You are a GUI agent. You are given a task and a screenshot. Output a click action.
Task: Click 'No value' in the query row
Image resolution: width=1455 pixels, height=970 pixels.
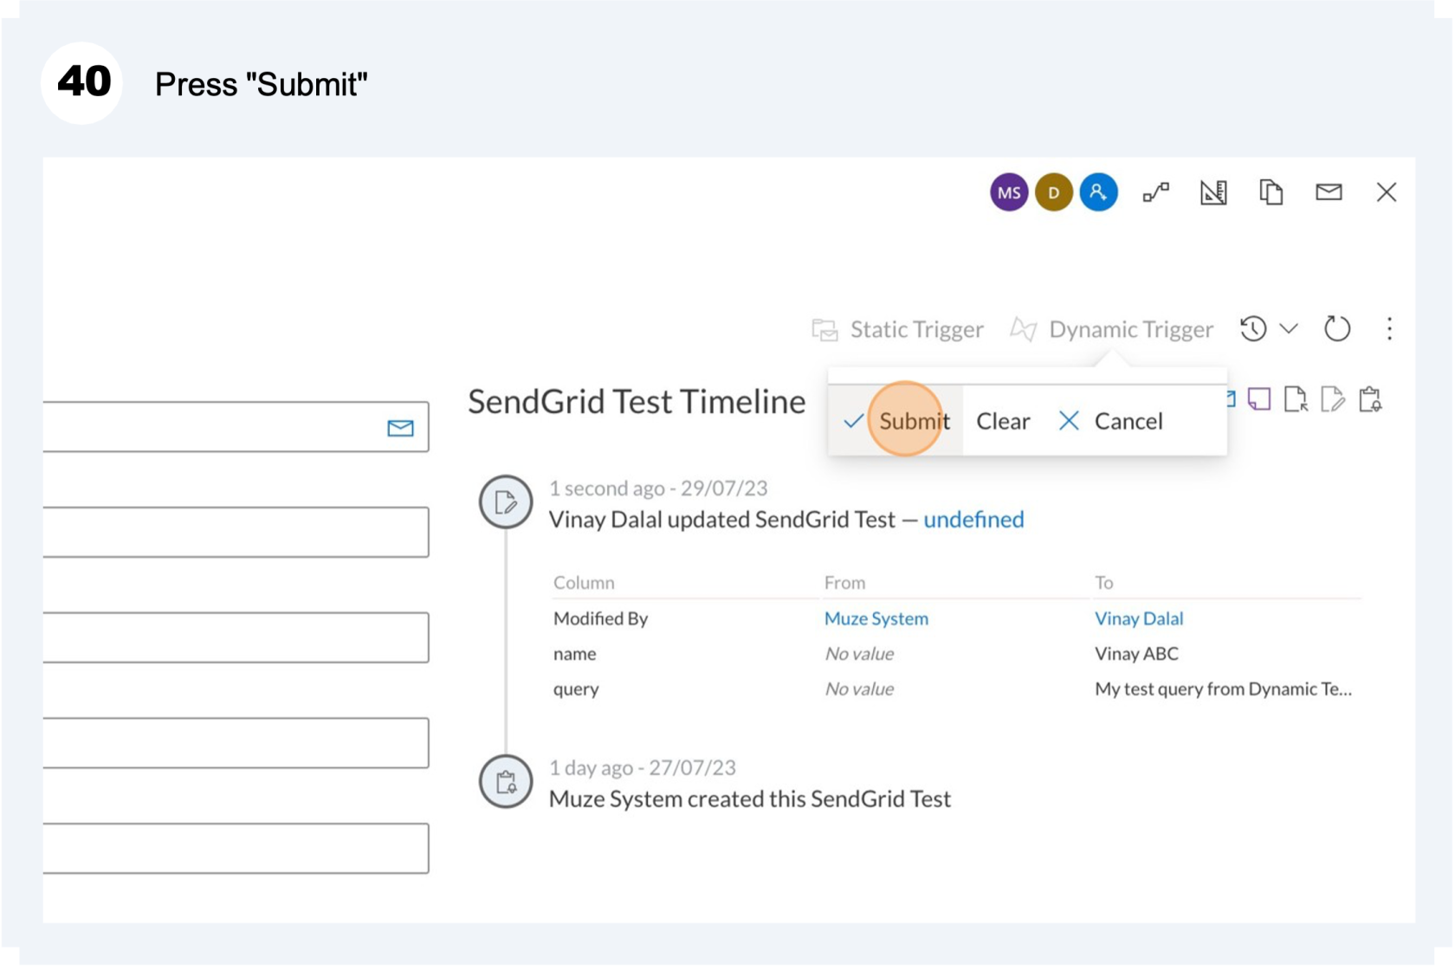859,689
